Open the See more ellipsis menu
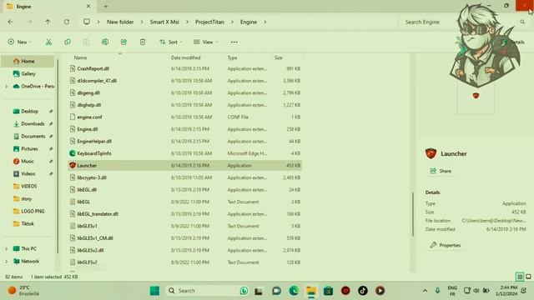The width and height of the screenshot is (534, 300). (234, 42)
